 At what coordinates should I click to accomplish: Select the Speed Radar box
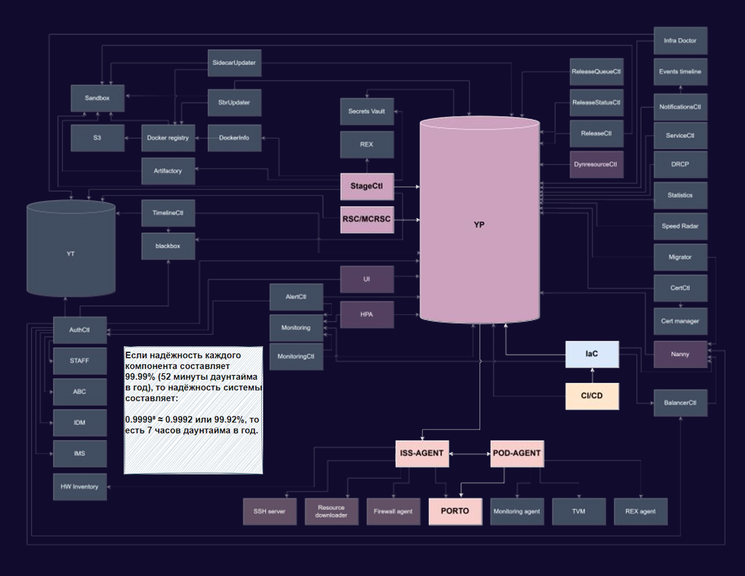680,226
